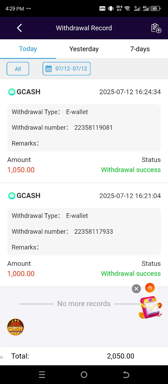Tap the 1,050.00 amount record
168x384 pixels.
21,170
